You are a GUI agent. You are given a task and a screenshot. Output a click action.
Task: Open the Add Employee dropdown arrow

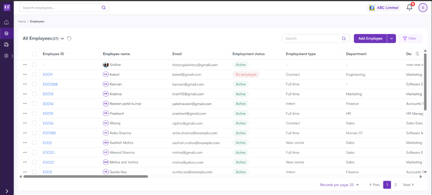click(x=391, y=38)
